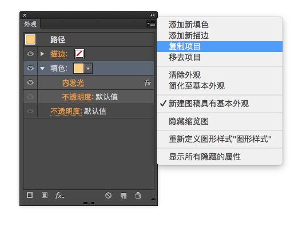Screen dimensions: 302x242
Task: Choose 添加新填色 from the menu
Action: click(x=220, y=25)
